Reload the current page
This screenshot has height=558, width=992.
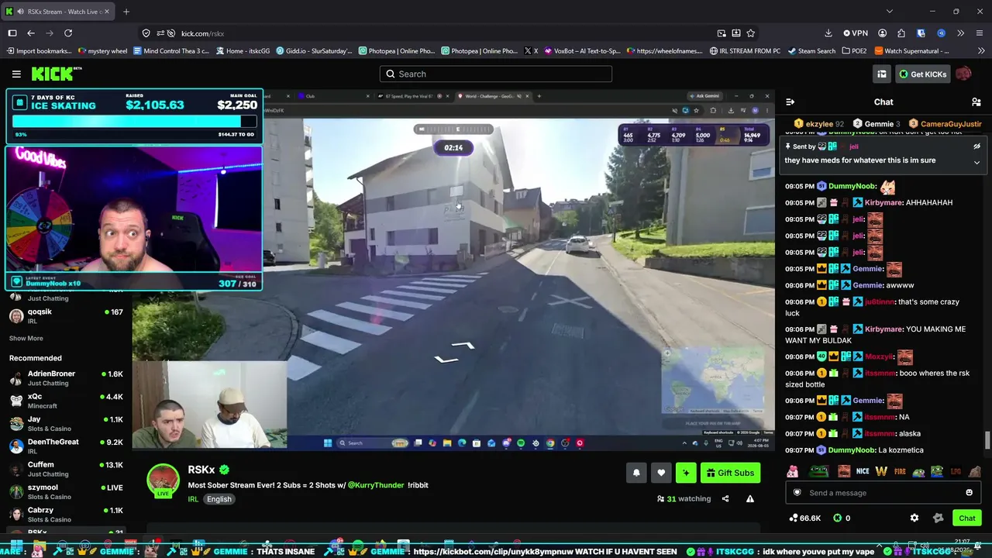click(x=68, y=33)
